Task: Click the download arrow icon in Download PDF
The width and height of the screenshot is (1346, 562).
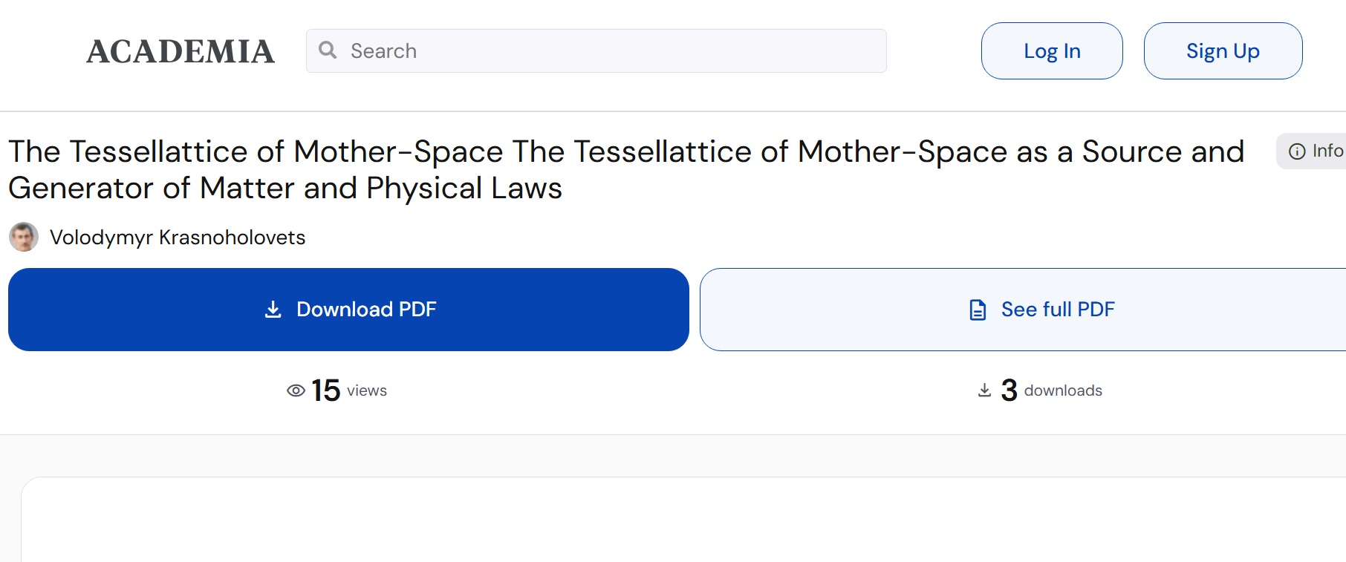Action: (273, 310)
